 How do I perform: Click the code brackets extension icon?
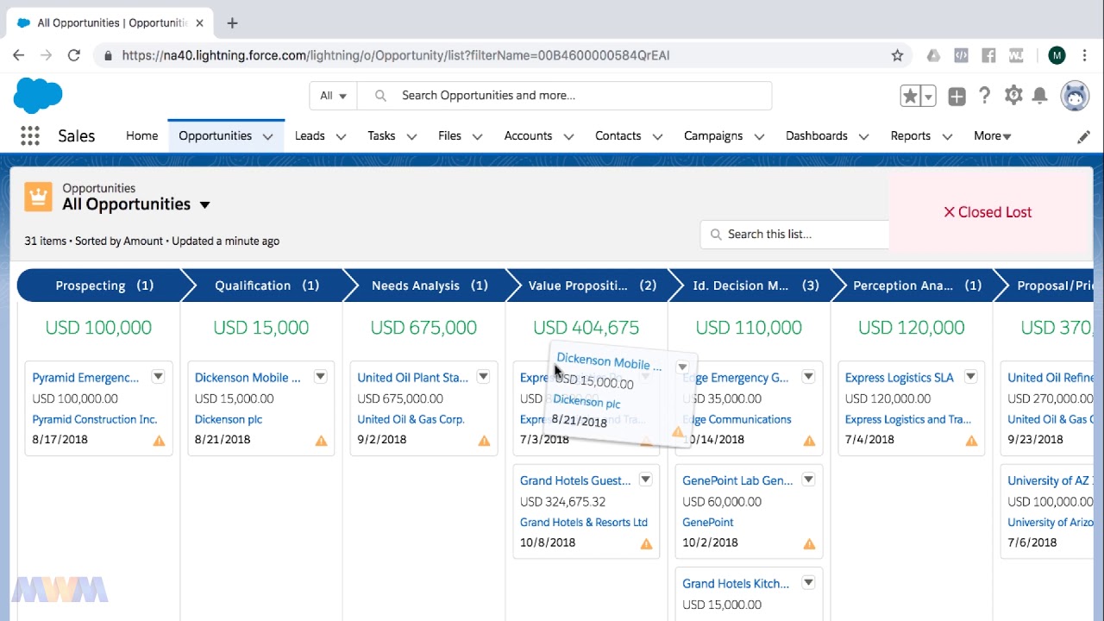click(x=961, y=55)
